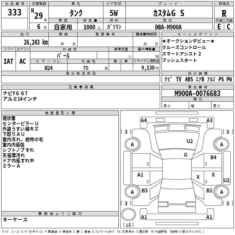Click shift type IAT

[x=9, y=61]
